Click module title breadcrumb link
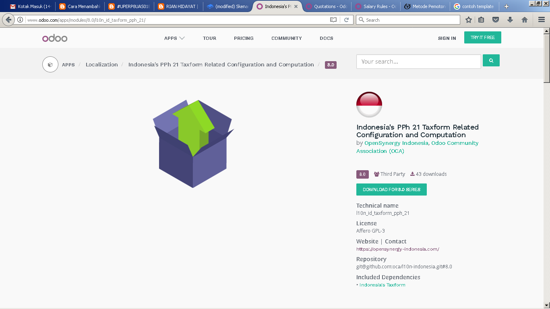The image size is (550, 309). [221, 64]
